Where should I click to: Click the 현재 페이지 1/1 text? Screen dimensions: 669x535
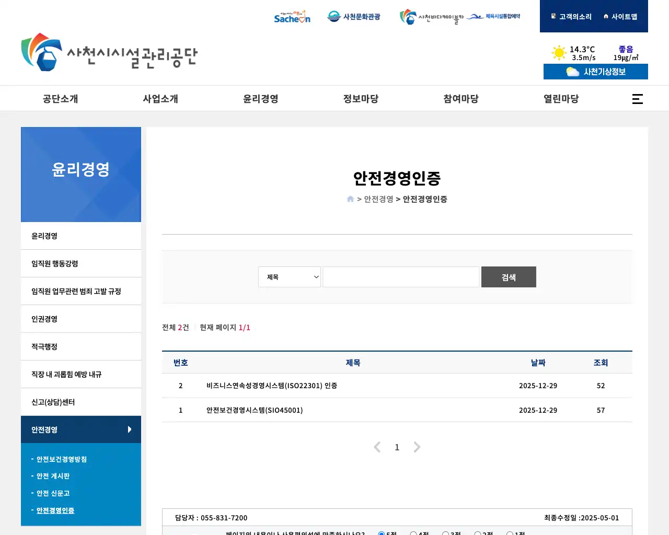(x=225, y=328)
